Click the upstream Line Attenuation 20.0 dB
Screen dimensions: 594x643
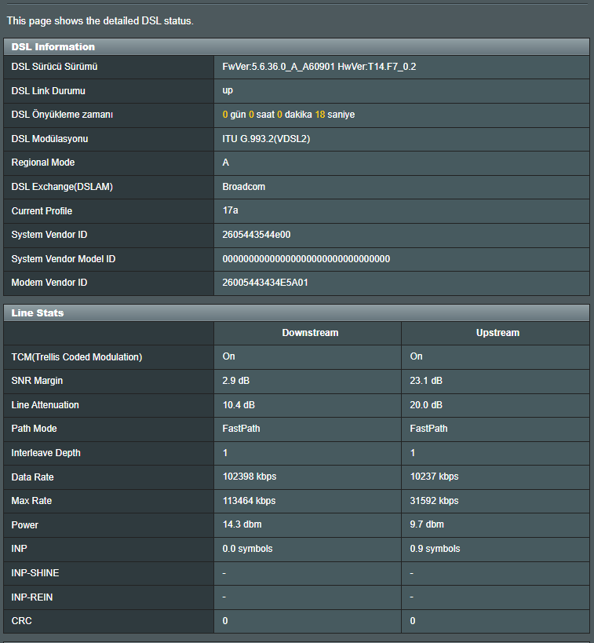point(426,405)
